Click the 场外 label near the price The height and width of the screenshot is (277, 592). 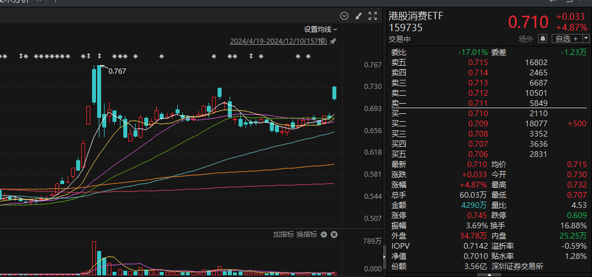pos(526,39)
